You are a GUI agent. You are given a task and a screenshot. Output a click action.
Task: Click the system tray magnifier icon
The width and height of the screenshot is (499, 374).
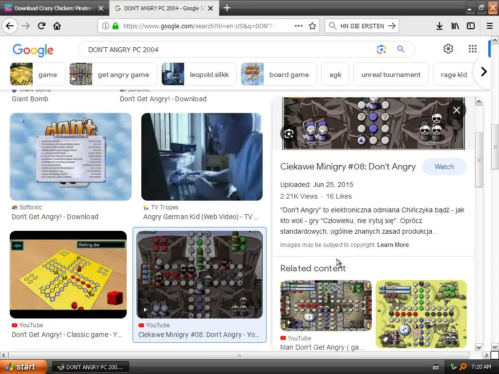click(x=463, y=367)
